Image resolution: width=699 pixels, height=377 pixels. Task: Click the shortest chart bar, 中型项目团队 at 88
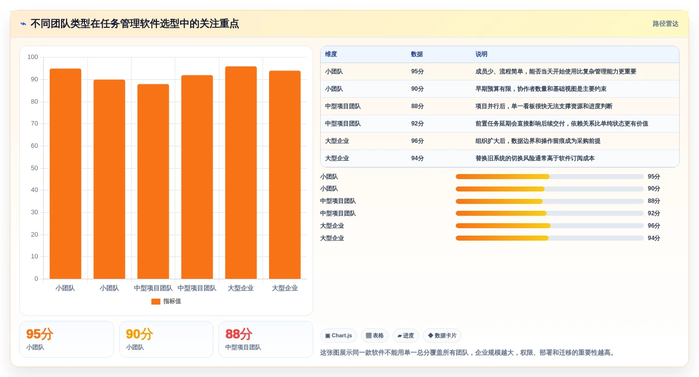click(153, 182)
